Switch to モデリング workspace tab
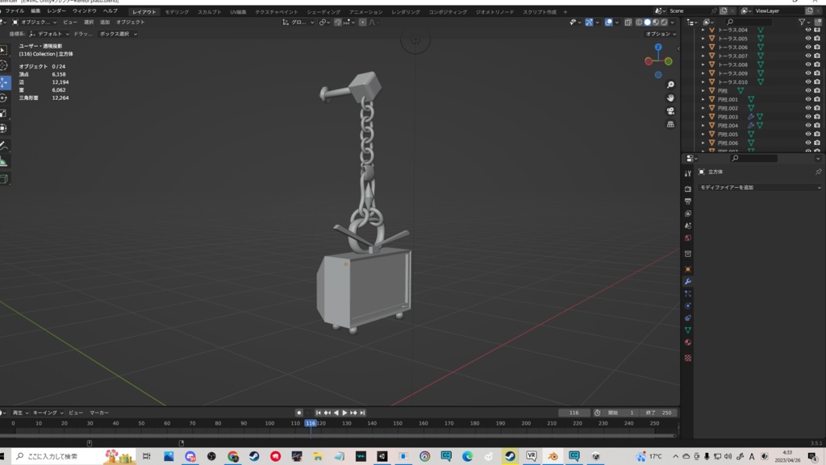The image size is (826, 465). tap(177, 11)
